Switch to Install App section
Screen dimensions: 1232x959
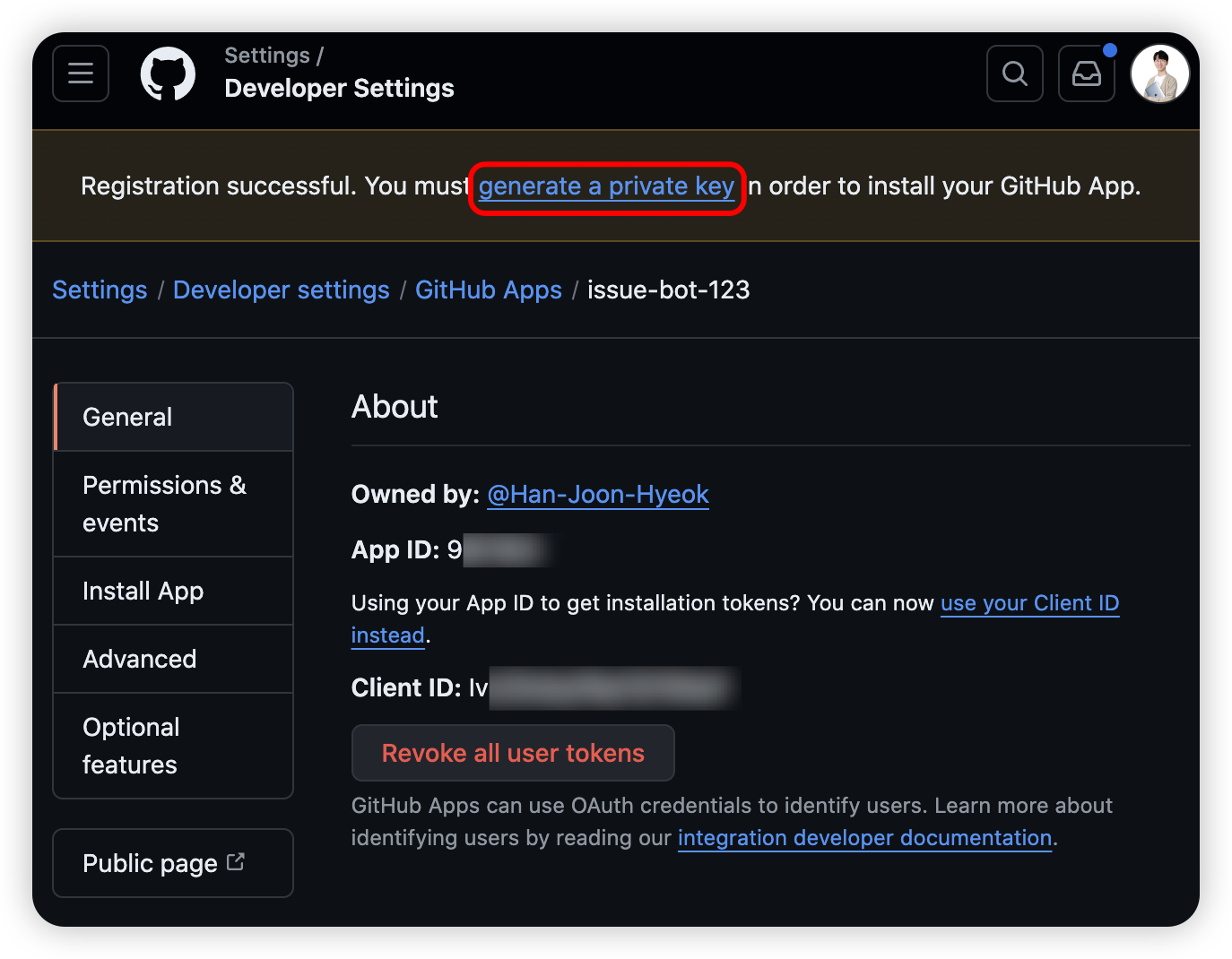[x=174, y=591]
